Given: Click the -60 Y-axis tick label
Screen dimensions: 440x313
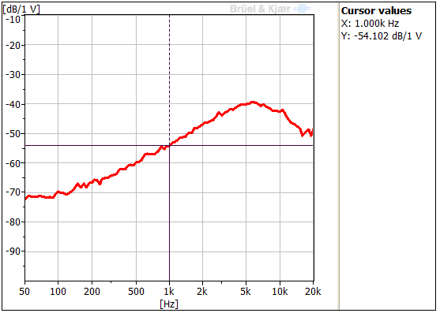Looking at the screenshot, I should [13, 163].
